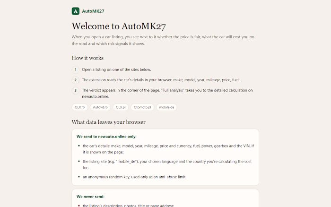Click the bullet listing the car's details and VIN

point(168,149)
